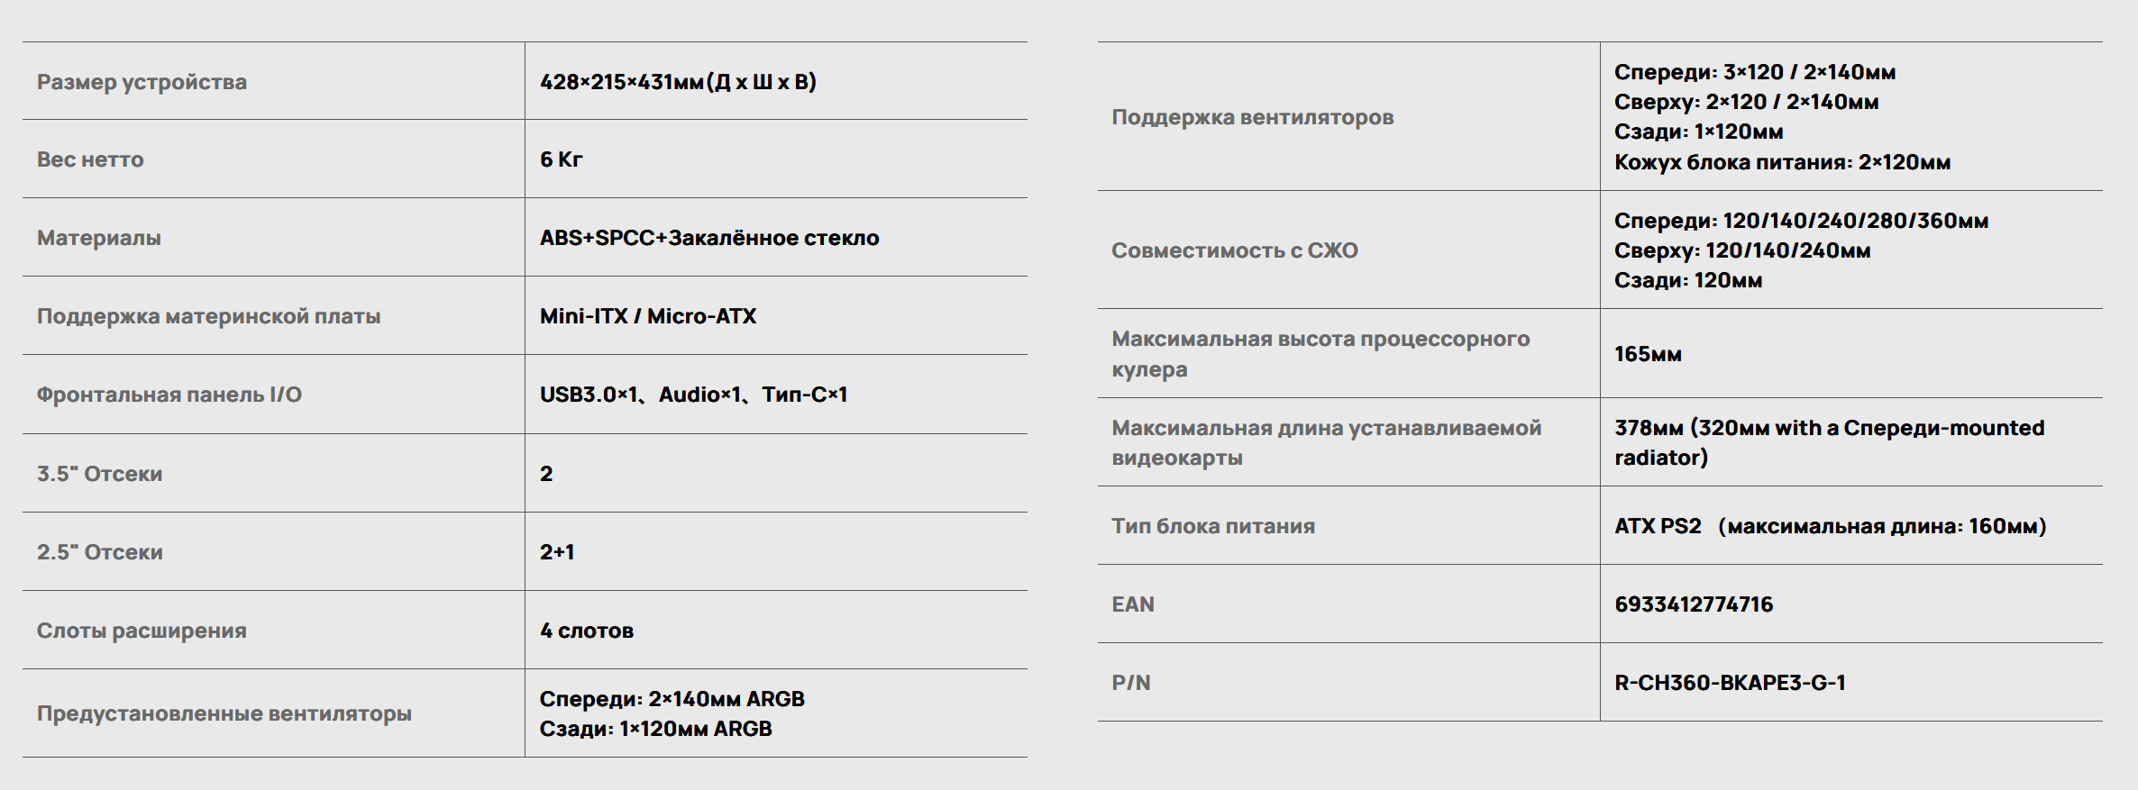The width and height of the screenshot is (2138, 790).
Task: Click the "Фронтальная панель I/O" label
Action: pos(169,395)
